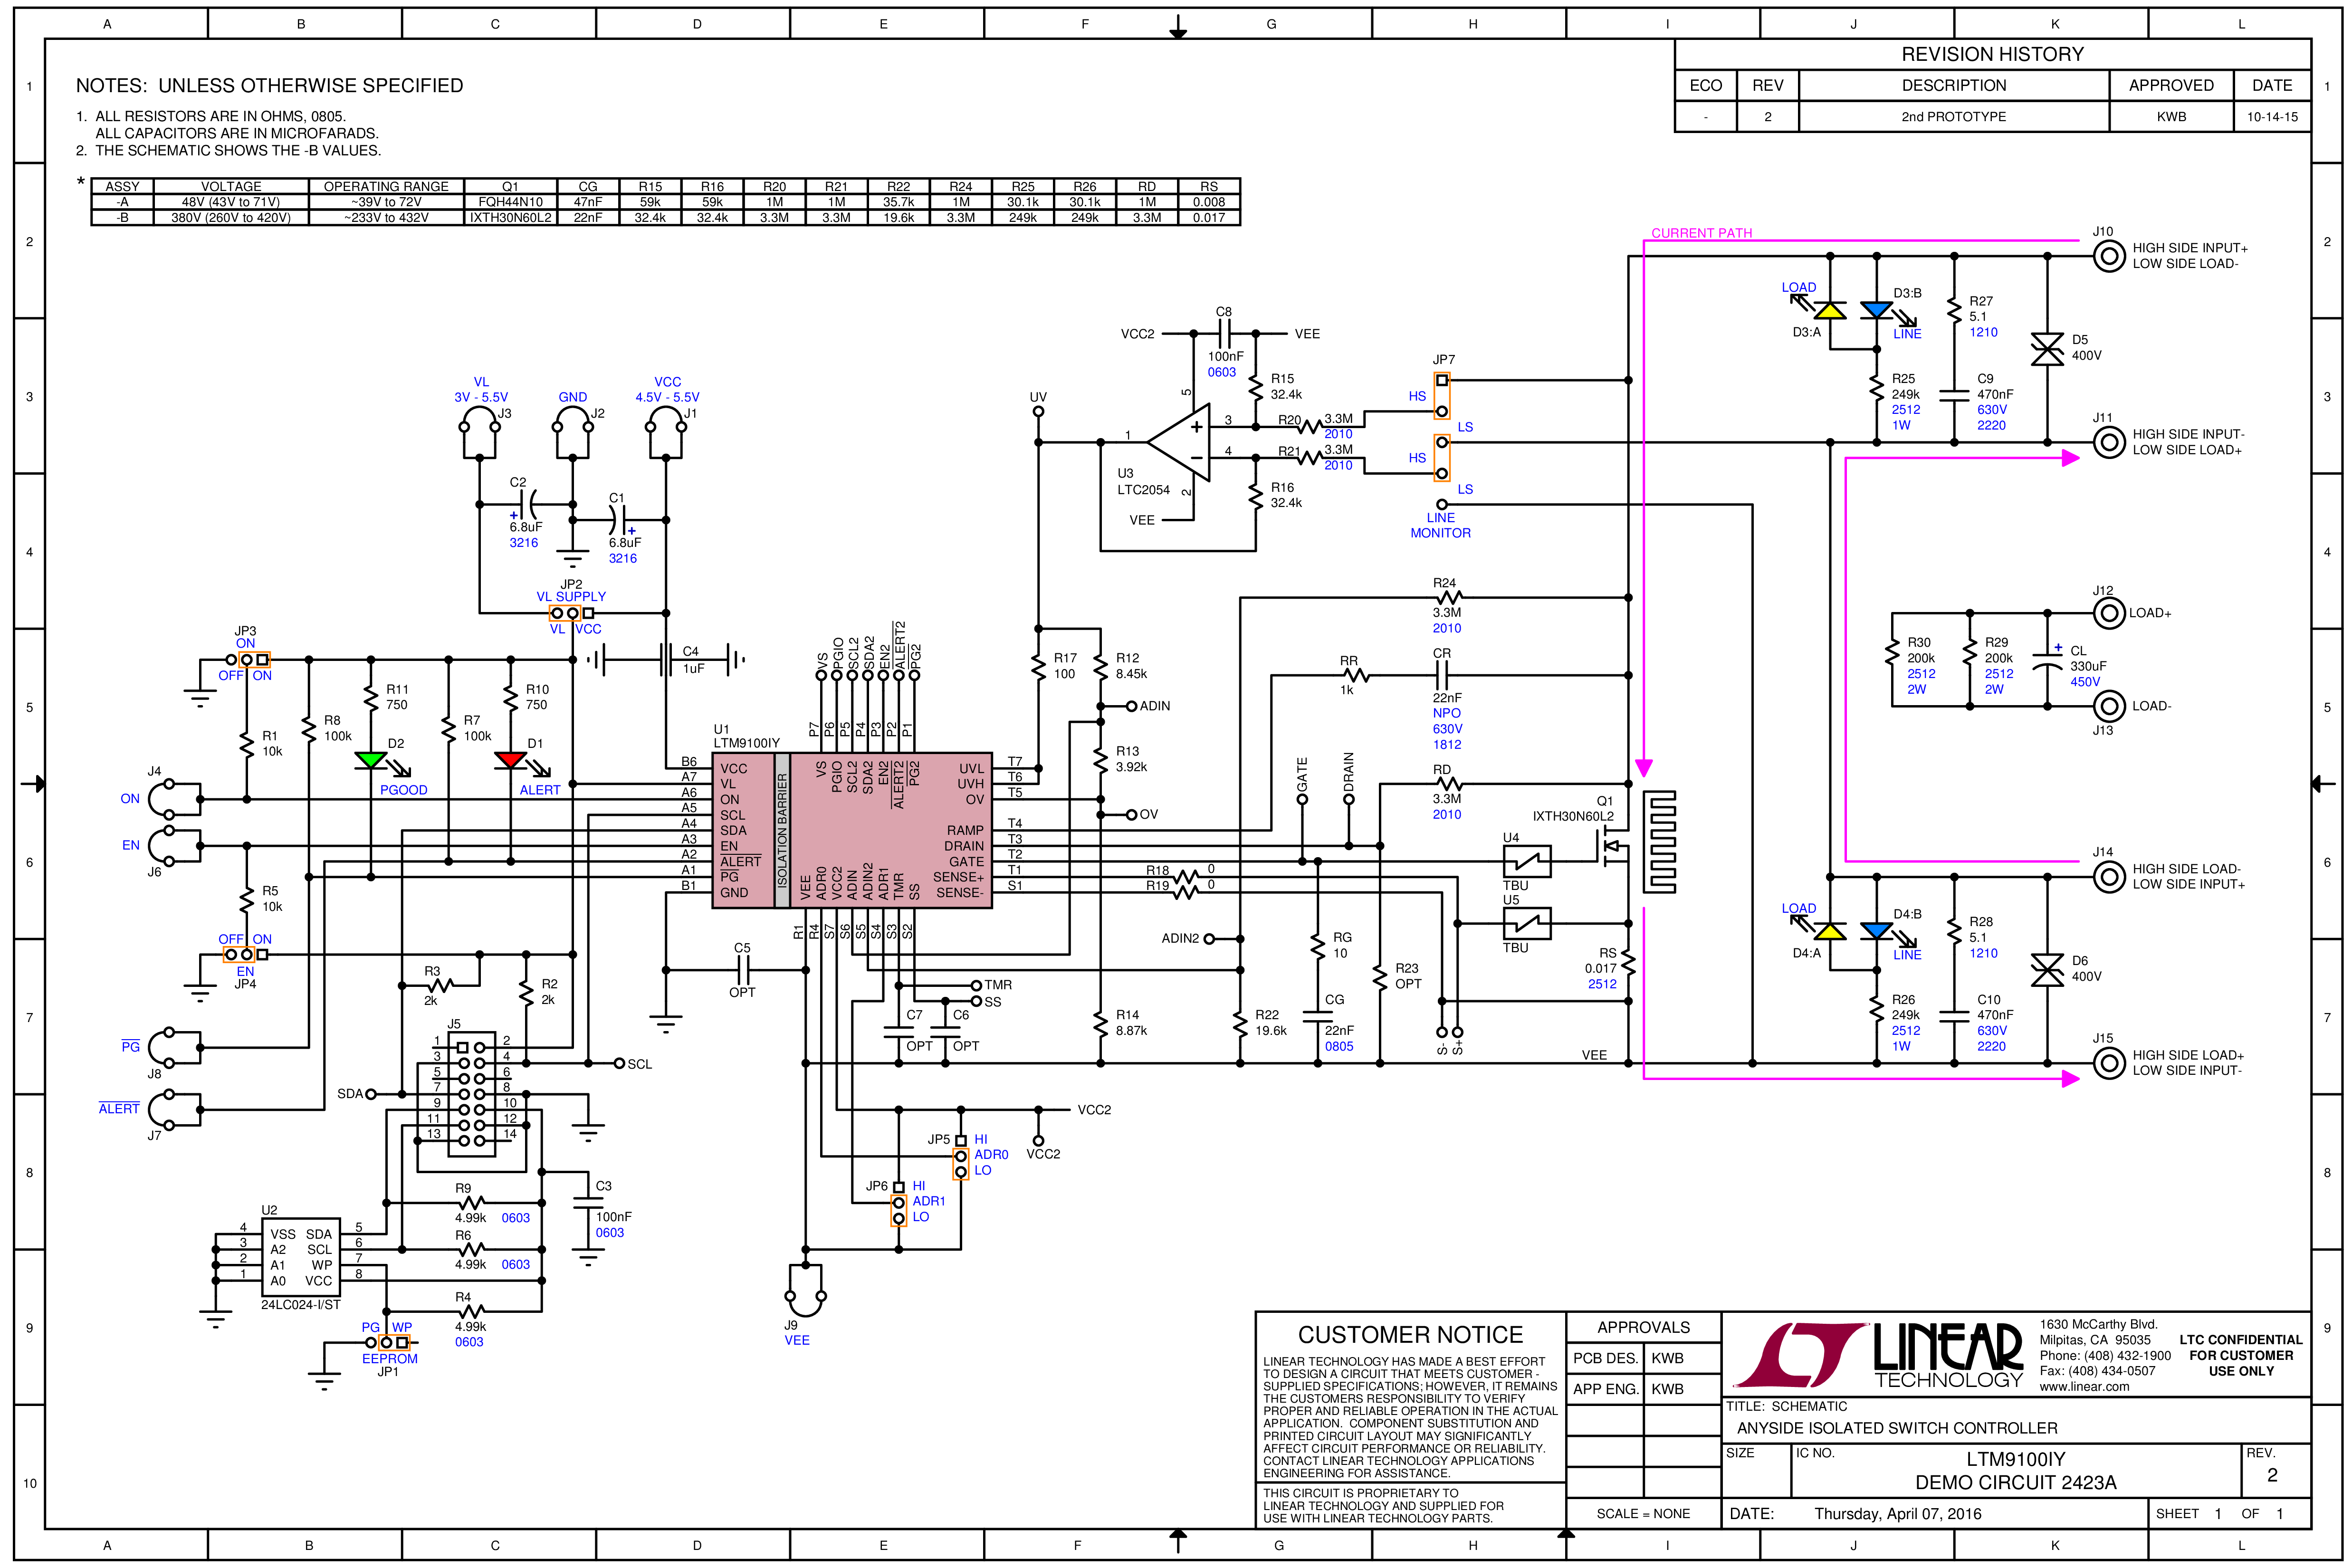Select the LTM9100IY U1 chip symbol
This screenshot has width=2352, height=1568.
pyautogui.click(x=852, y=830)
